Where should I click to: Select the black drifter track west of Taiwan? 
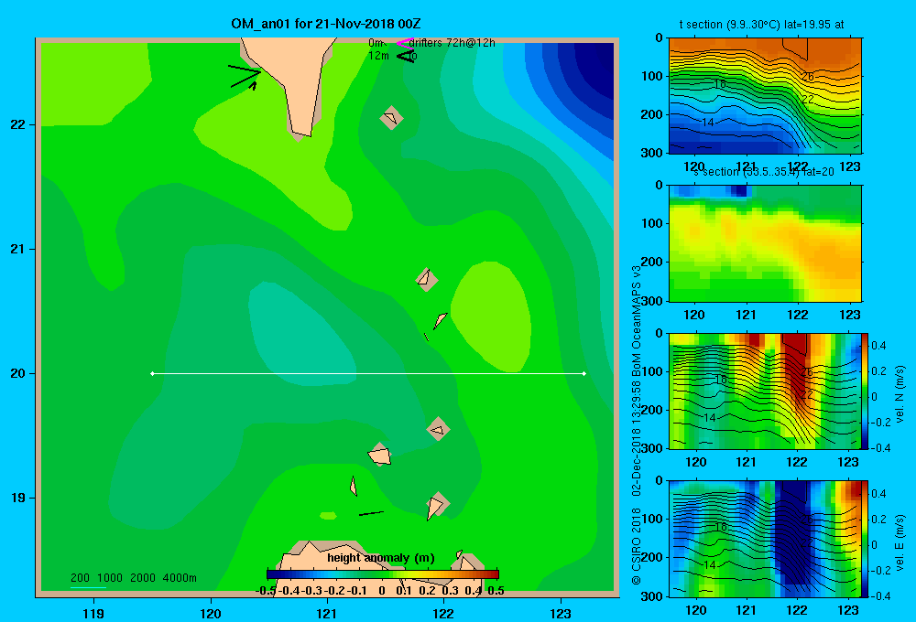pos(245,77)
